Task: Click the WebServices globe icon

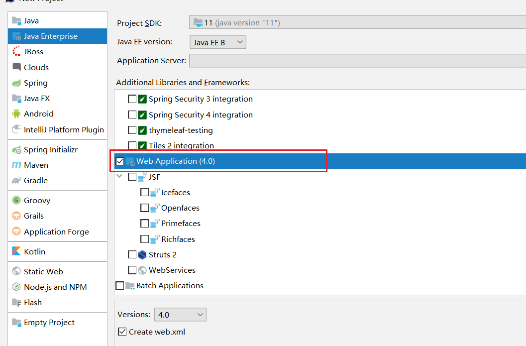Action: click(x=142, y=270)
